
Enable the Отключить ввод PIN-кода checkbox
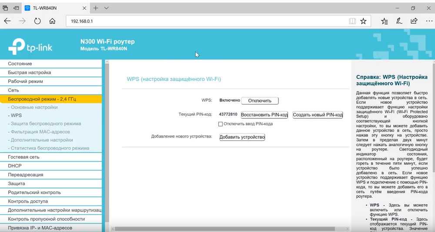click(x=221, y=124)
